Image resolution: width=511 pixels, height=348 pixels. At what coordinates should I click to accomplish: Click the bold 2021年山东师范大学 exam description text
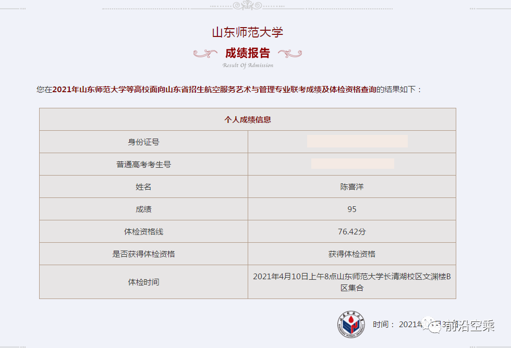(x=214, y=89)
